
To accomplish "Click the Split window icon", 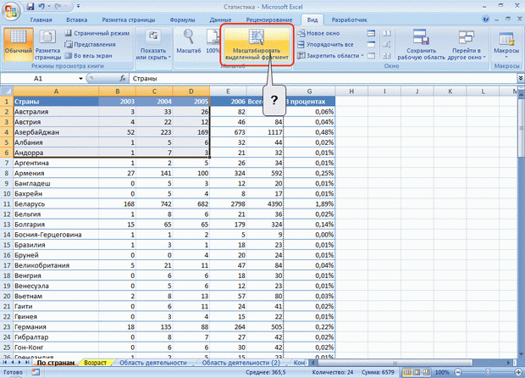I will point(371,33).
